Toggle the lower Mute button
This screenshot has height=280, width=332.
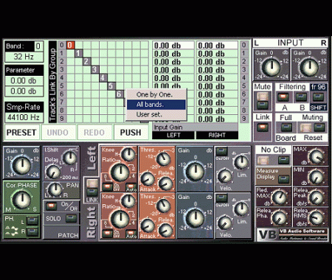tap(263, 105)
